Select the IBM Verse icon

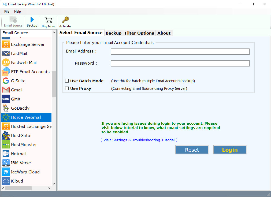(x=6, y=163)
